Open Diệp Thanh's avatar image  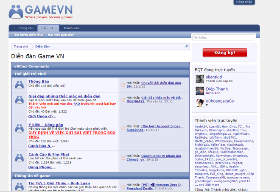(x=200, y=91)
